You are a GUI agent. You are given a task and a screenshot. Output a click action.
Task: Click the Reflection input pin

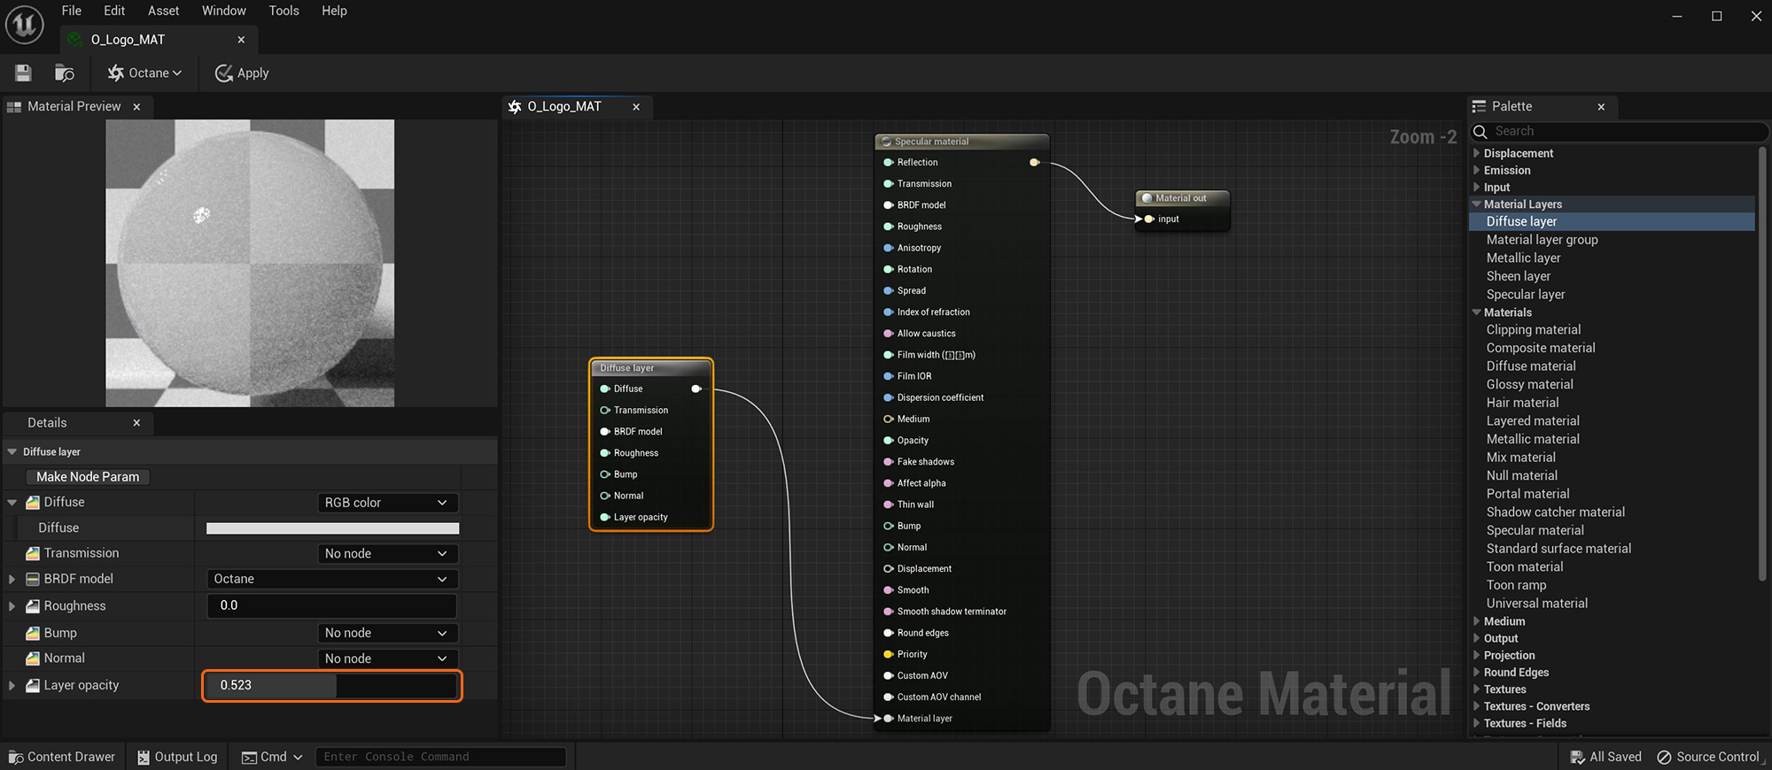888,162
